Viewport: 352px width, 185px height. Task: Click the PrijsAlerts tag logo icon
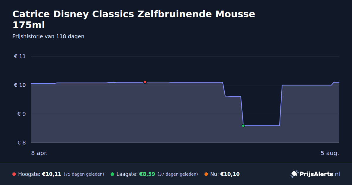pyautogui.click(x=294, y=174)
